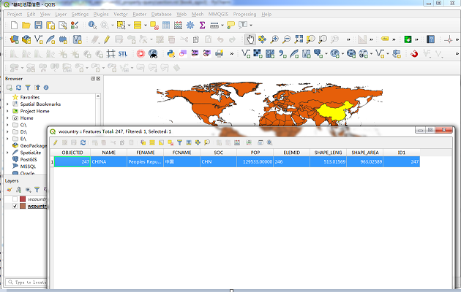Toggle editing mode in attribute table
This screenshot has width=461, height=292.
pyautogui.click(x=56, y=143)
